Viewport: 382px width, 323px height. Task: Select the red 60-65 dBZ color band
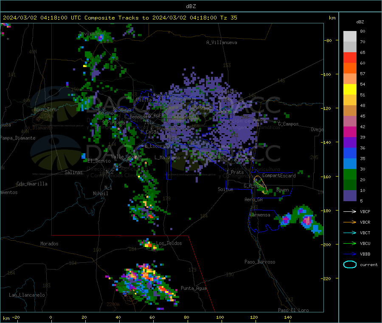pos(350,57)
